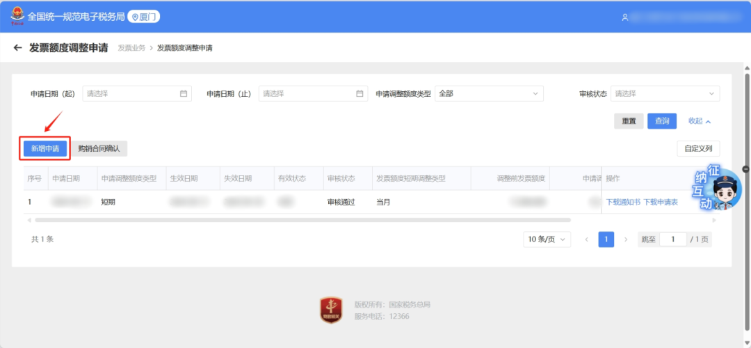The height and width of the screenshot is (348, 751).
Task: Click the 全国统一规范电子税务局 title
Action: [x=76, y=17]
